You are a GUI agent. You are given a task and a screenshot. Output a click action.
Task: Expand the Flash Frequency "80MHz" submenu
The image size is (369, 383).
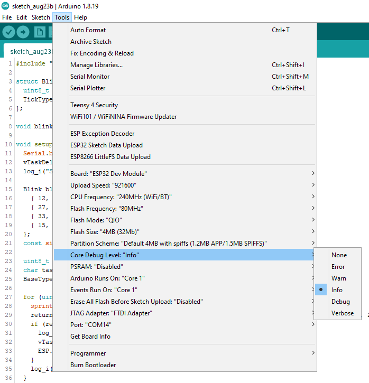185,209
